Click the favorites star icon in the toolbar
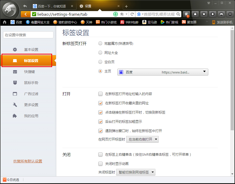This screenshot has height=184, width=235. [204, 15]
